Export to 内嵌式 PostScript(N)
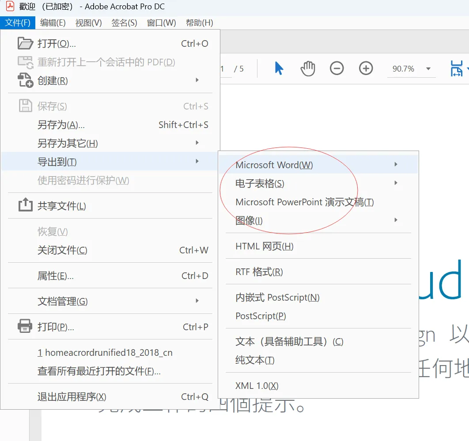This screenshot has height=441, width=469. [318, 297]
